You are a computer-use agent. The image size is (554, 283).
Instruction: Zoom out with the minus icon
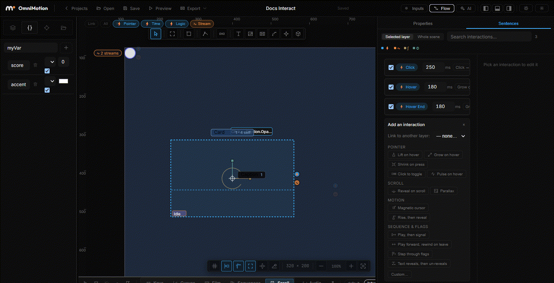tap(321, 266)
